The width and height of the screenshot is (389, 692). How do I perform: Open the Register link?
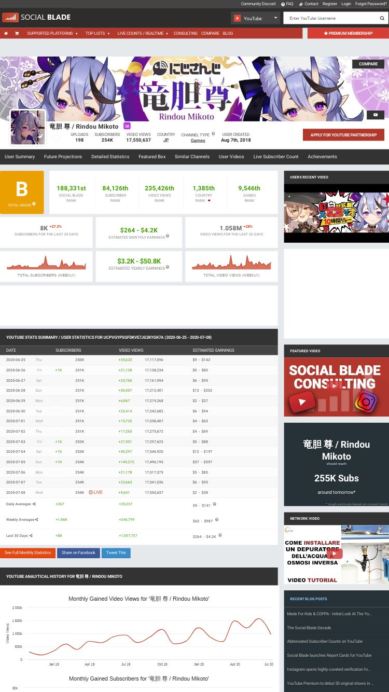tap(330, 4)
